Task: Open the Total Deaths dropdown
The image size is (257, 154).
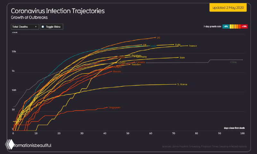Action: coord(25,27)
